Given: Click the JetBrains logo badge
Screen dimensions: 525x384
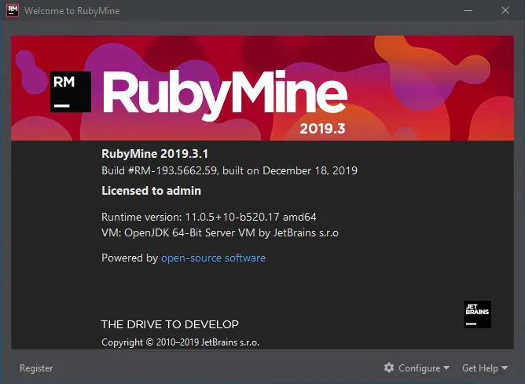Looking at the screenshot, I should pyautogui.click(x=477, y=314).
